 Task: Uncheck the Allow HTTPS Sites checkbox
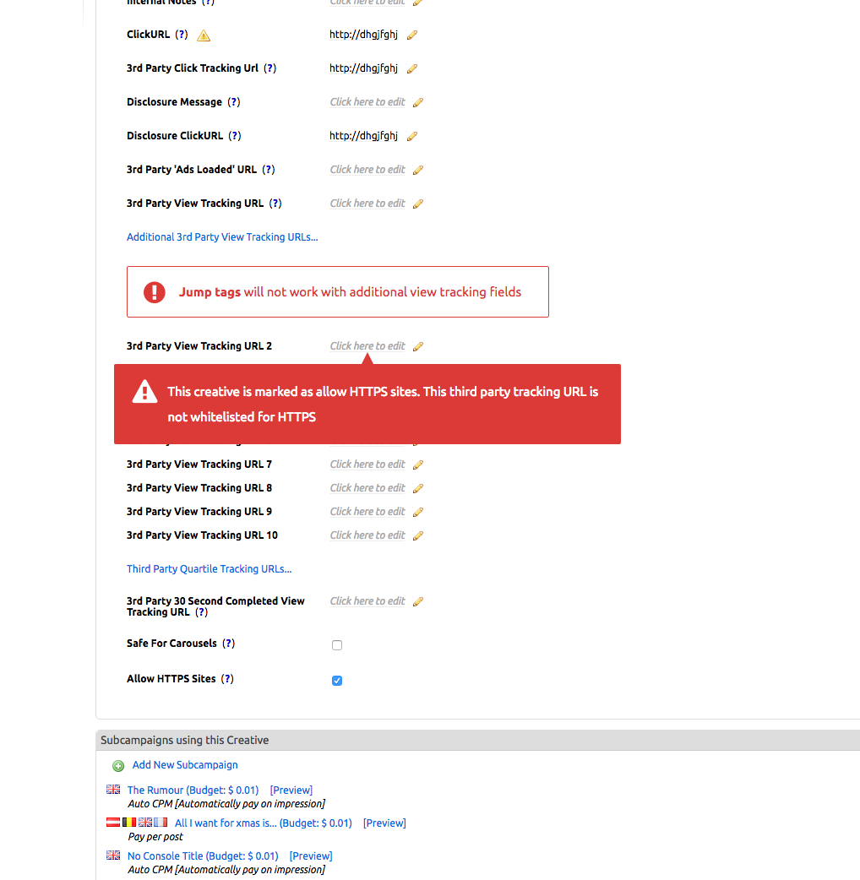(x=337, y=681)
